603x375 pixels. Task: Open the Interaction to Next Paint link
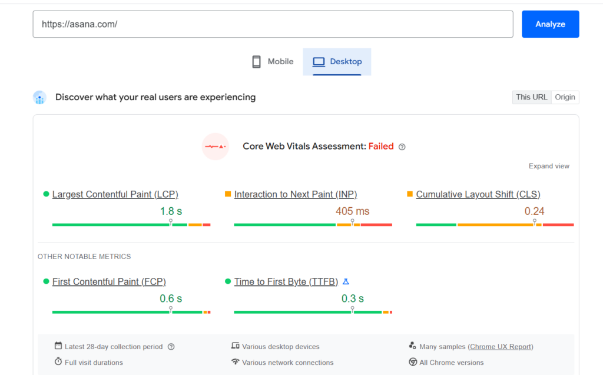[295, 194]
